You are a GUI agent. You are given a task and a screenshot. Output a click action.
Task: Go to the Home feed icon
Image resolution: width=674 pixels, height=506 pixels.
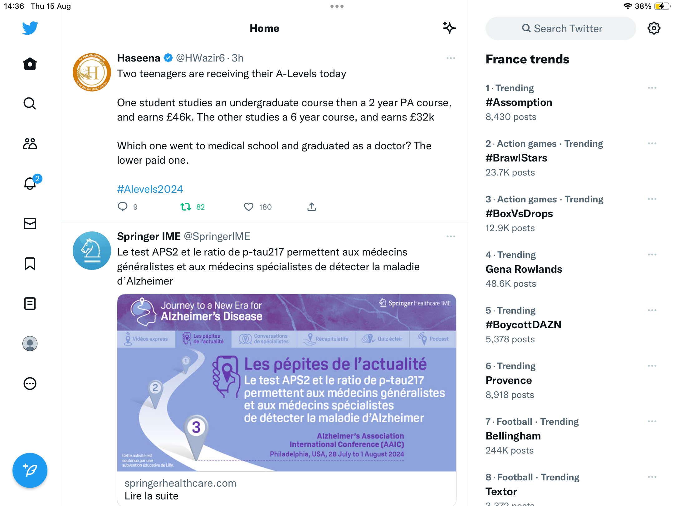[30, 64]
